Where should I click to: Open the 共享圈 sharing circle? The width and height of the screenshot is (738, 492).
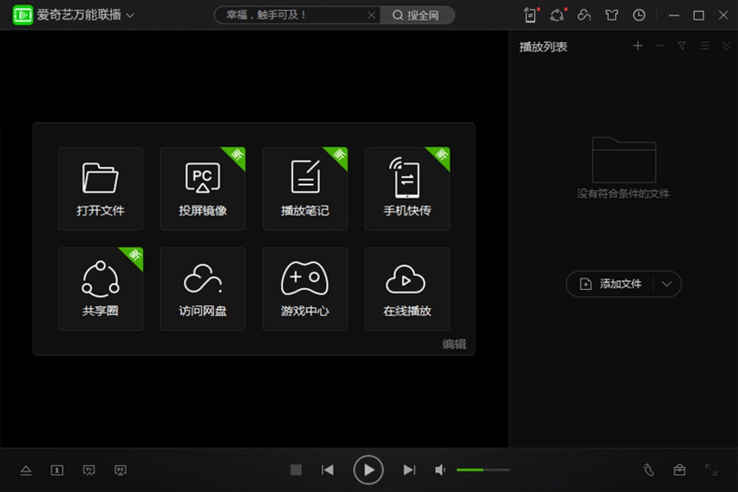pos(100,288)
